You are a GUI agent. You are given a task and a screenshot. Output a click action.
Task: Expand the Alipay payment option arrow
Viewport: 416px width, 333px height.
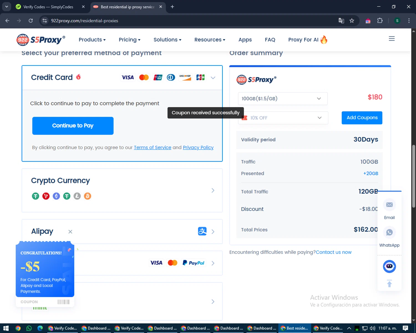[x=213, y=231]
